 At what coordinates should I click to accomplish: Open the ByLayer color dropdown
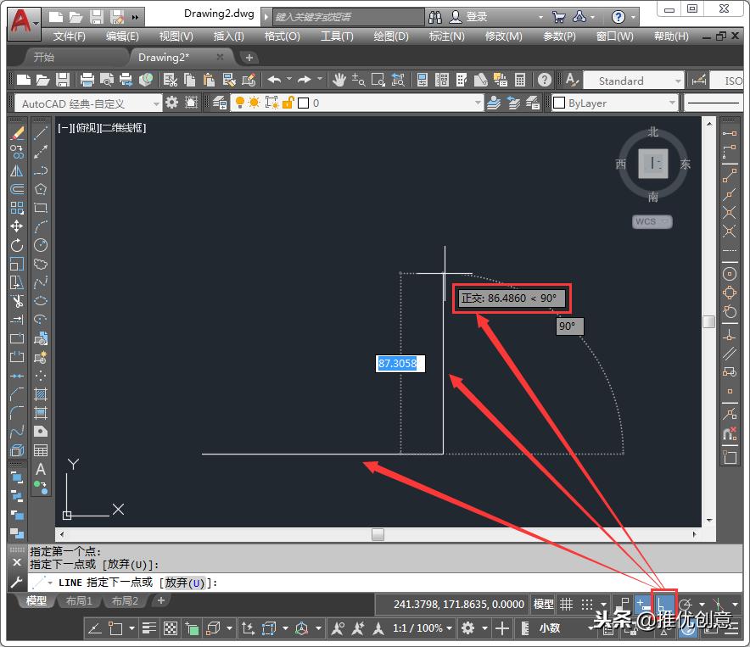[x=613, y=102]
